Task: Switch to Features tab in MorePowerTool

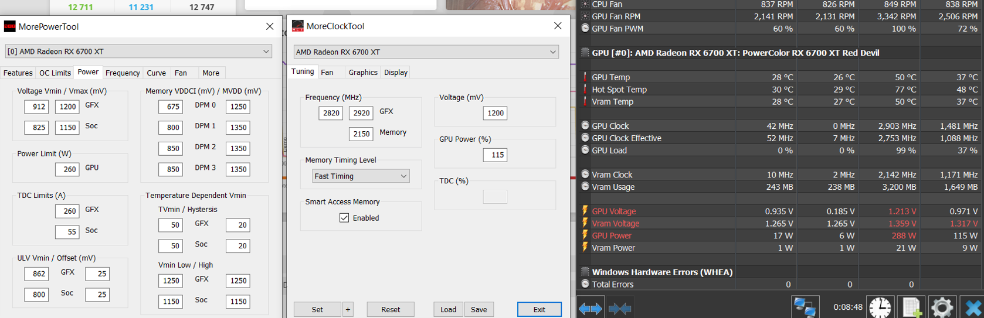Action: (18, 73)
